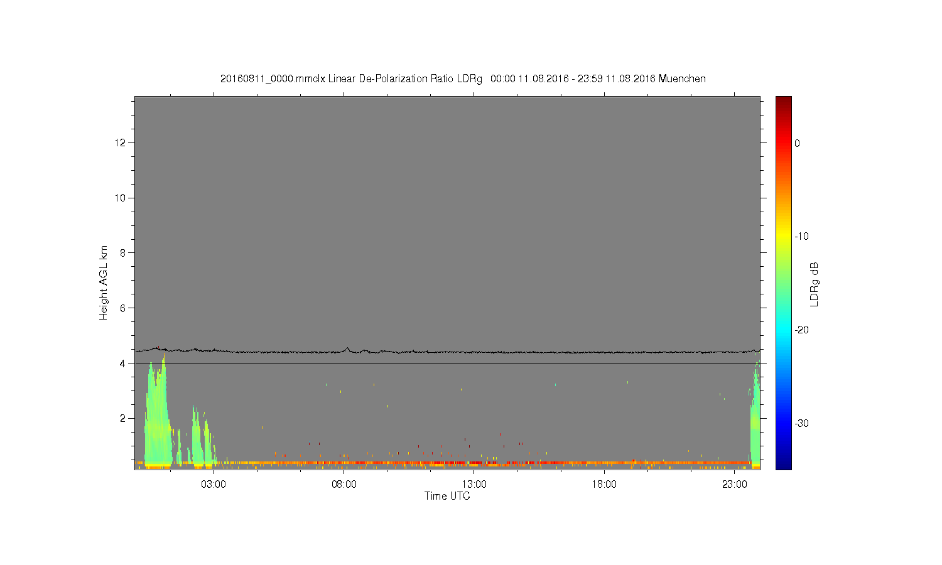Click the yellow band of the colorbar
Viewport: 942px width, 565px height.
click(x=784, y=237)
